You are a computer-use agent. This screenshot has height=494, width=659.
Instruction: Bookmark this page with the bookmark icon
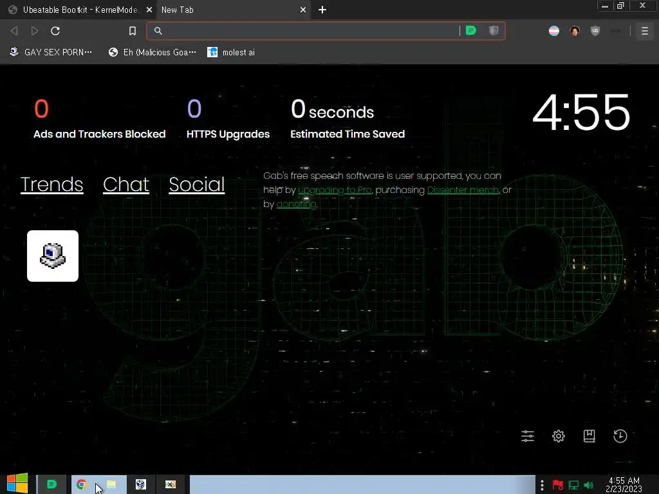(133, 31)
